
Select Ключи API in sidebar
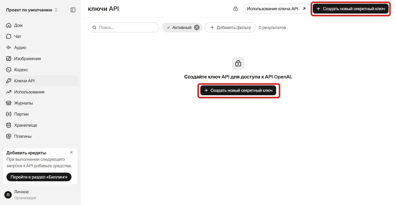(x=40, y=81)
